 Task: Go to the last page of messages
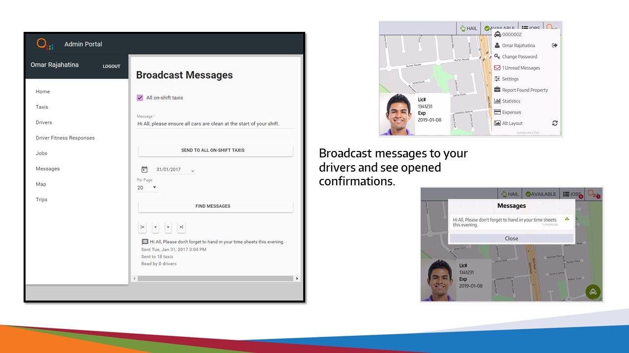181,227
